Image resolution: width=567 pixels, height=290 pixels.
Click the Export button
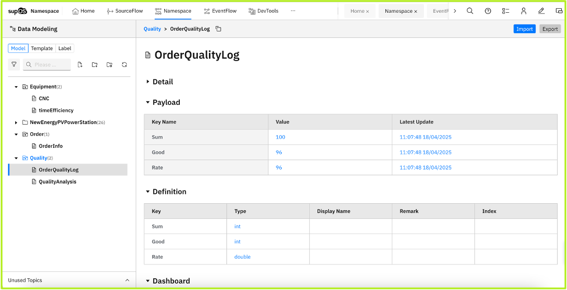pyautogui.click(x=550, y=29)
